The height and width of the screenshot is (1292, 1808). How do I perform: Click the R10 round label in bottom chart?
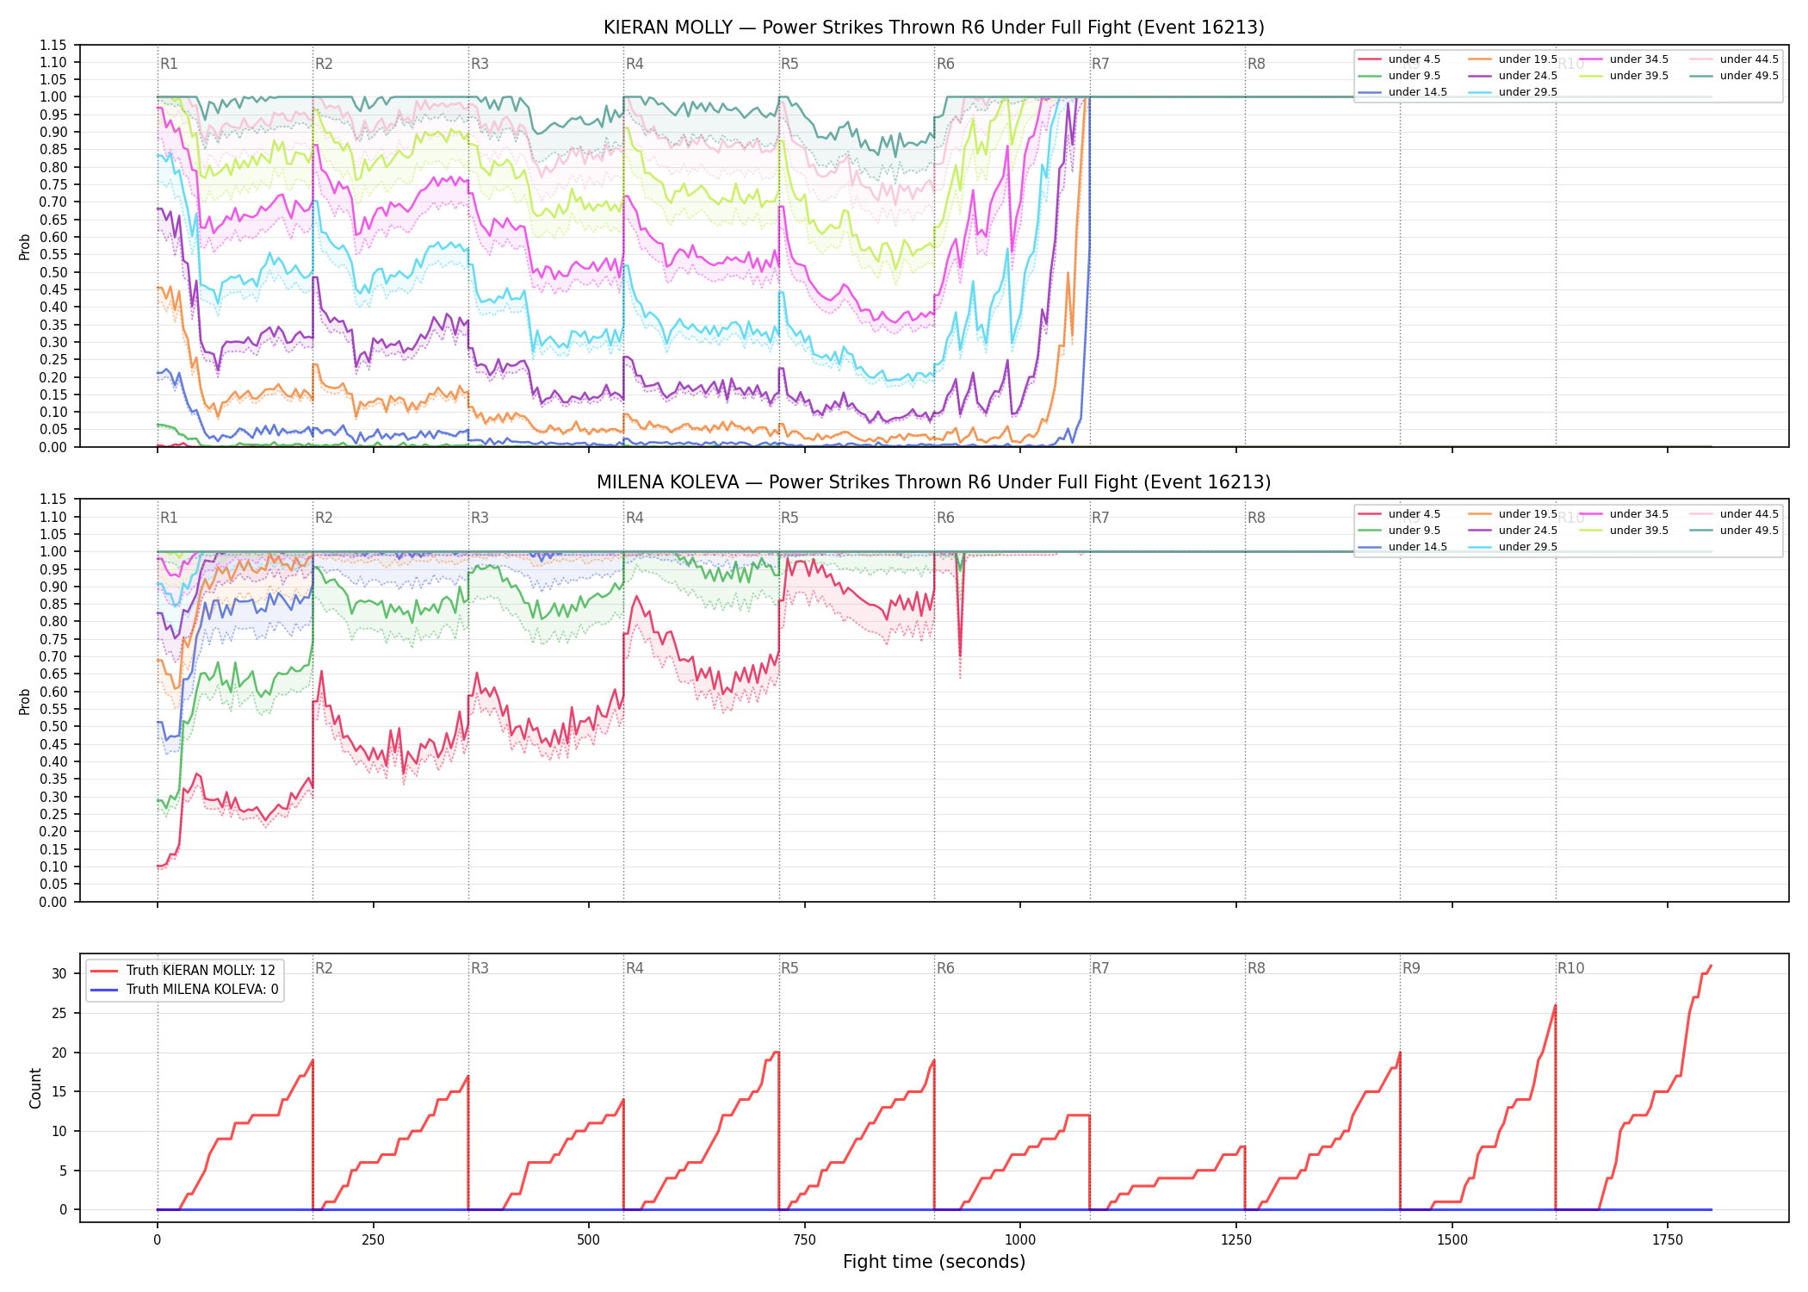(x=1570, y=968)
